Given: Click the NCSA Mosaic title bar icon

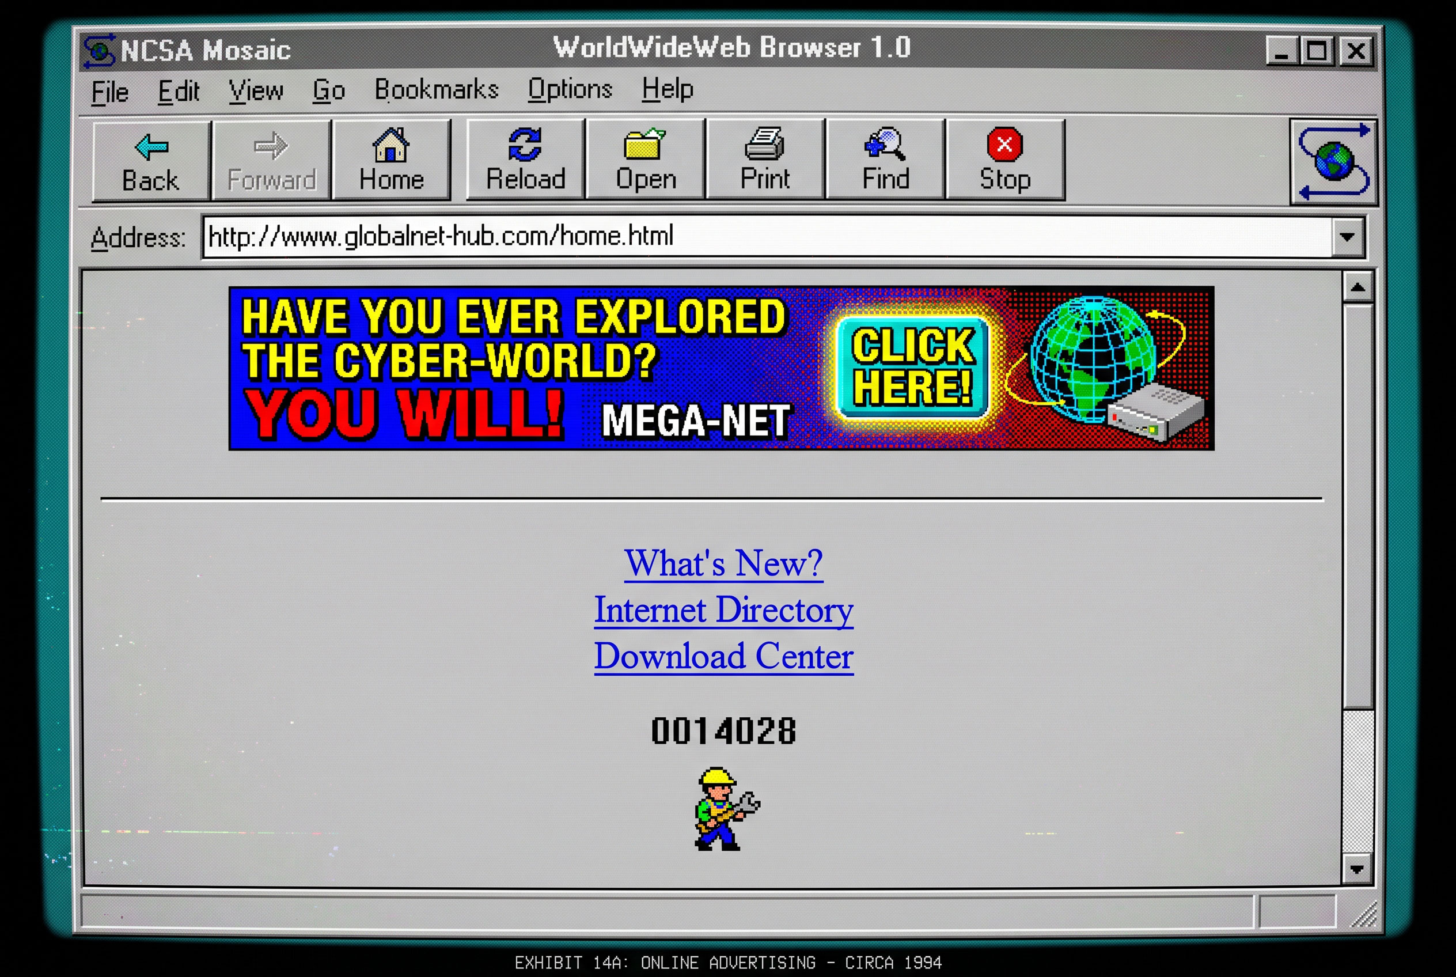Looking at the screenshot, I should coord(100,51).
